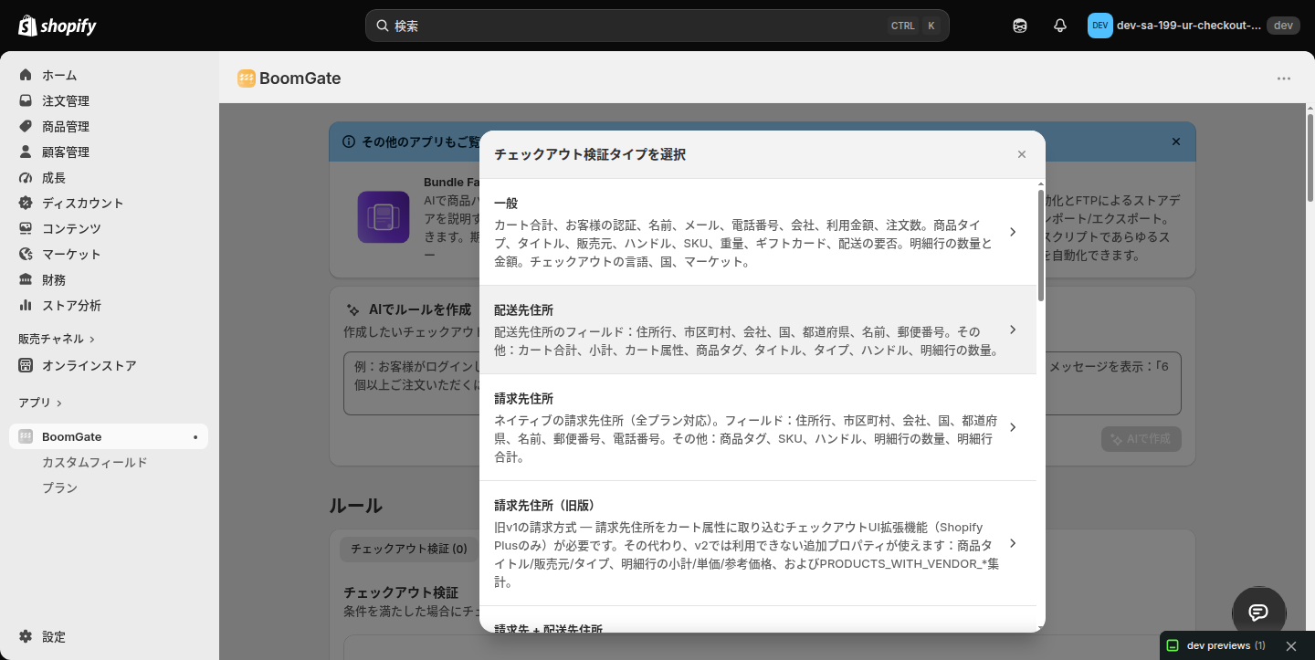Viewport: 1315px width, 660px height.
Task: Click the 設定 gear icon
Action: [x=26, y=636]
